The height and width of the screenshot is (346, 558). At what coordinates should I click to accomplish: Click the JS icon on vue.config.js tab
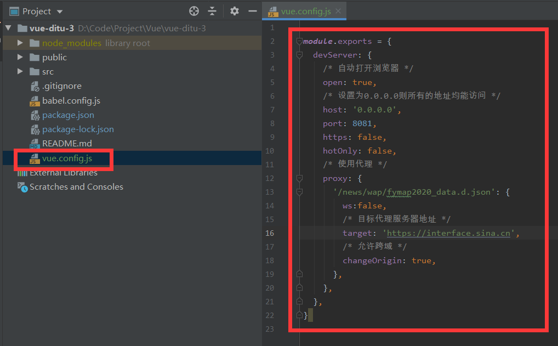click(x=273, y=12)
